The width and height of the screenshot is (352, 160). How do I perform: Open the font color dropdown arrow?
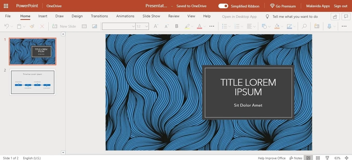(204, 26)
